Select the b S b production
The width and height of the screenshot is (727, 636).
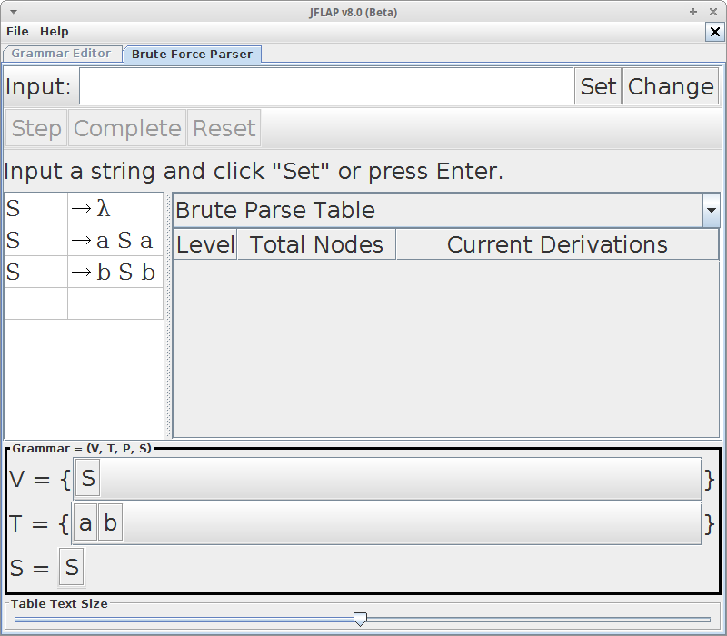(125, 273)
